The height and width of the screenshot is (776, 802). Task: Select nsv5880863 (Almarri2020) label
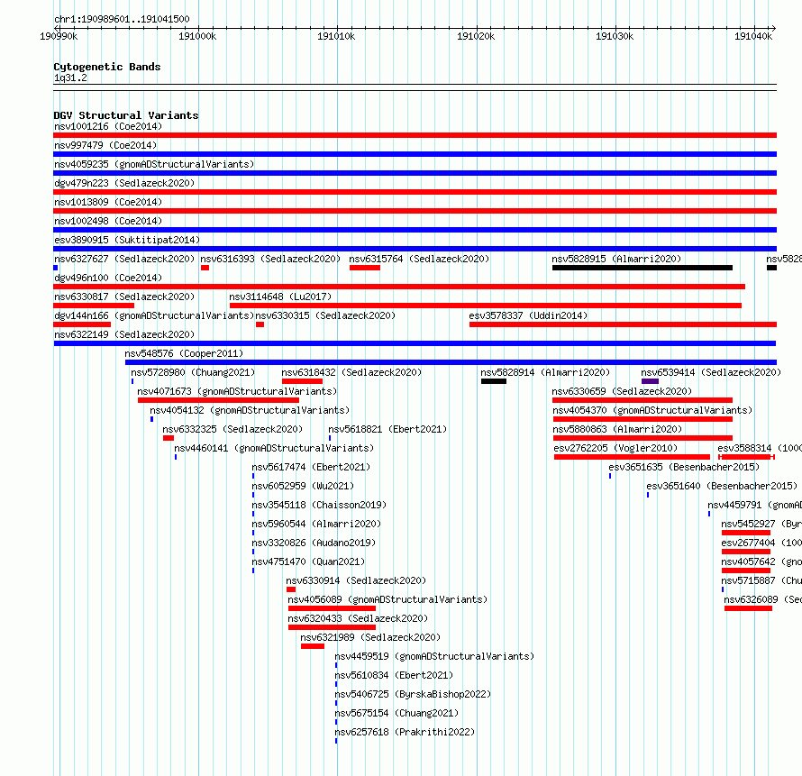point(617,429)
